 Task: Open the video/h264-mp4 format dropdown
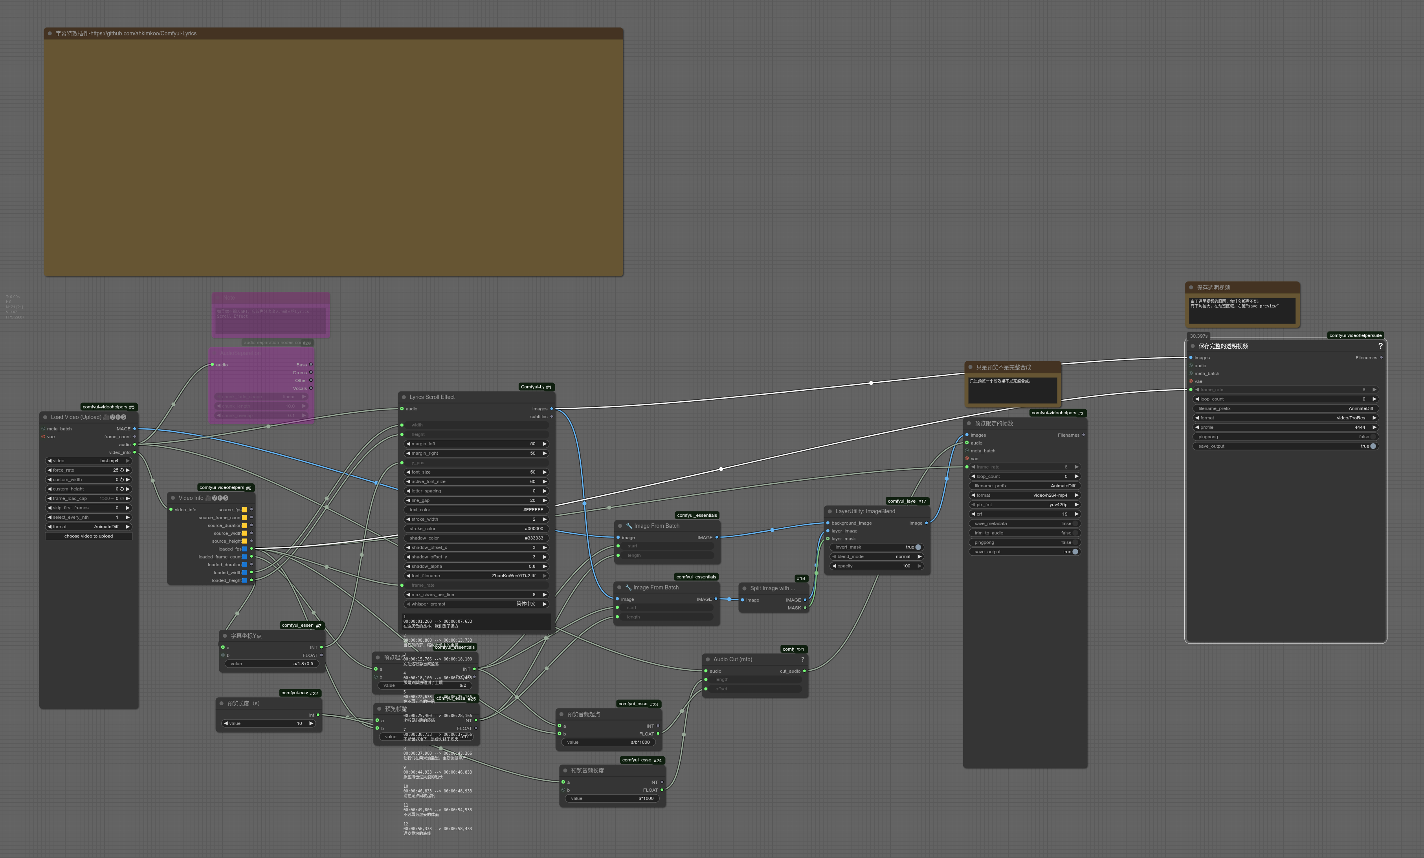pyautogui.click(x=1025, y=496)
